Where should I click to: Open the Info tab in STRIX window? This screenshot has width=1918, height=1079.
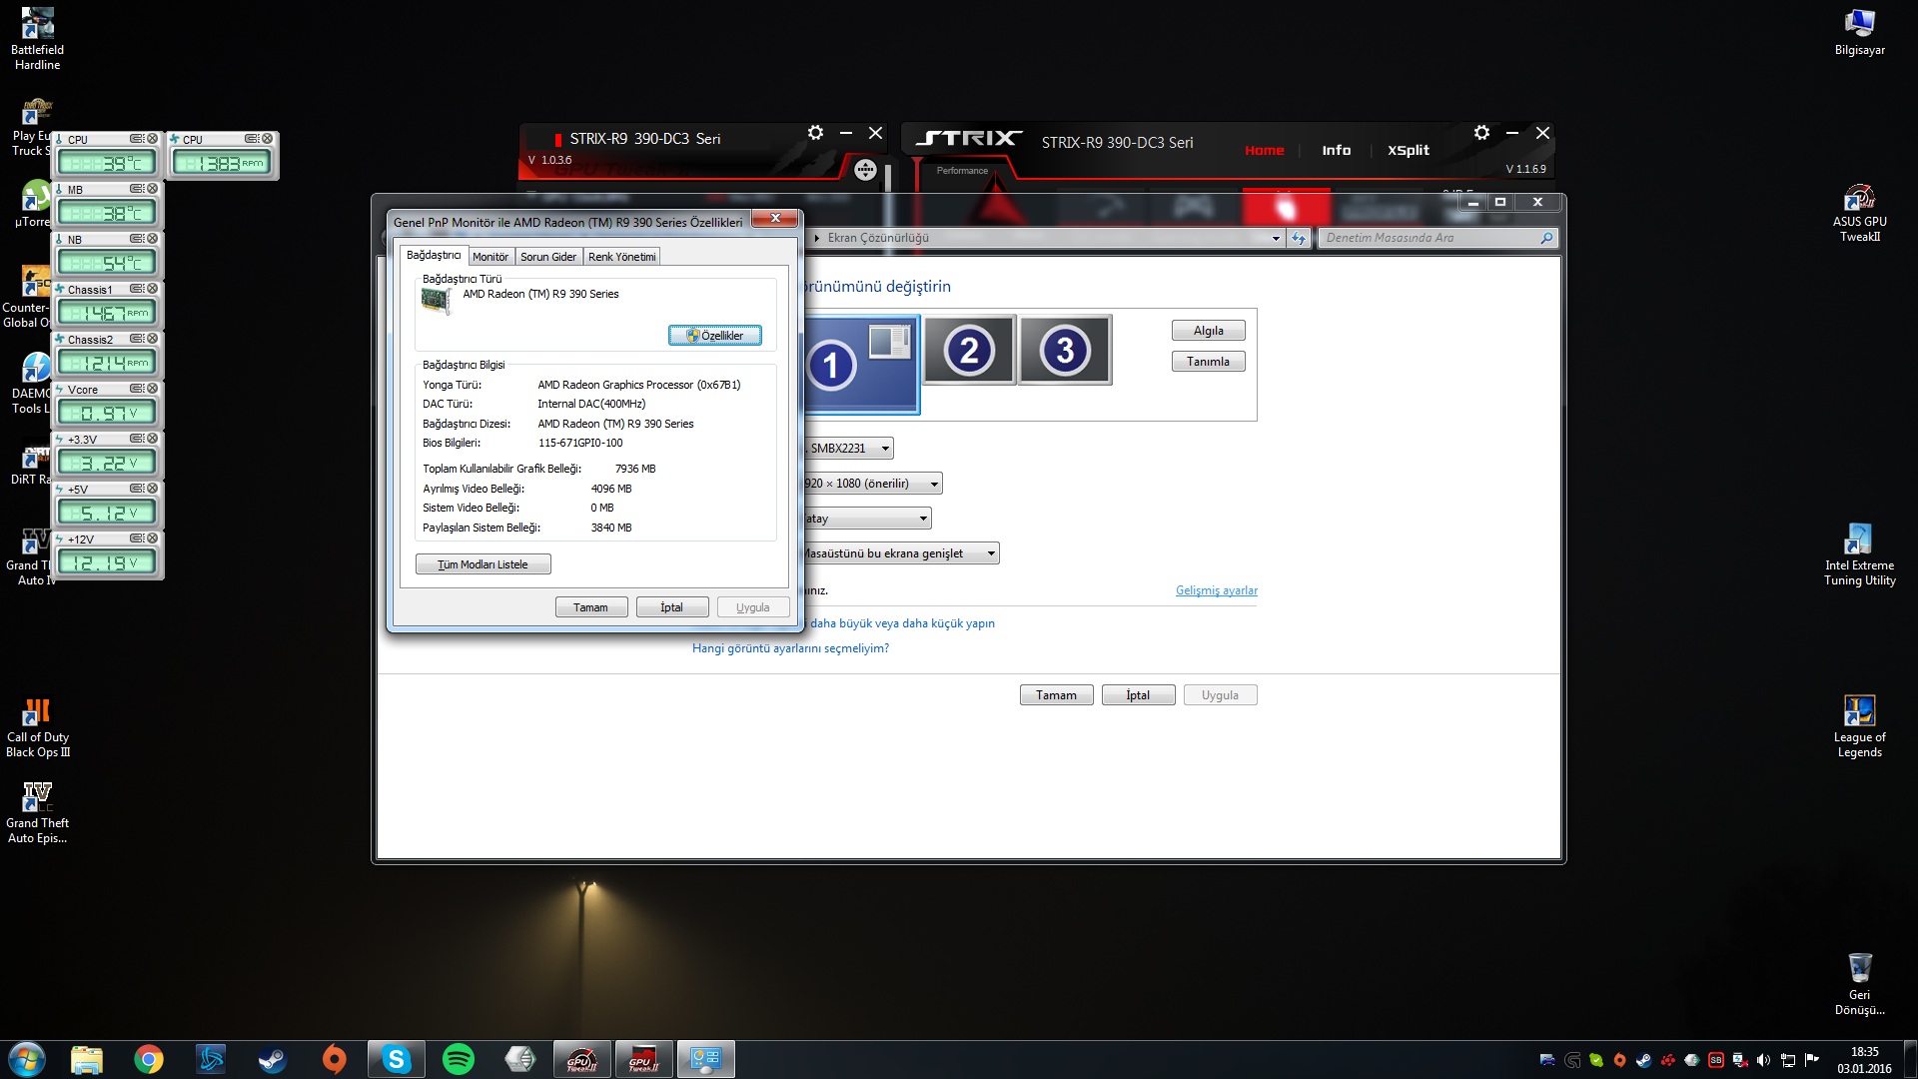click(1336, 150)
